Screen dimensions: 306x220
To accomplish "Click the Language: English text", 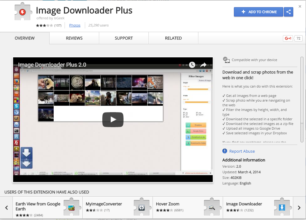I will click(x=236, y=183).
